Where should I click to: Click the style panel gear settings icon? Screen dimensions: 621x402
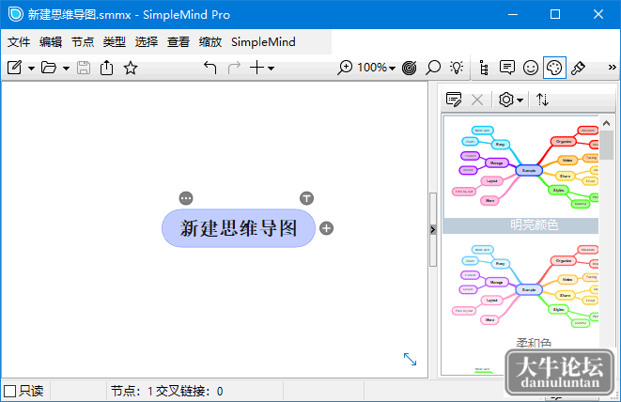click(506, 100)
